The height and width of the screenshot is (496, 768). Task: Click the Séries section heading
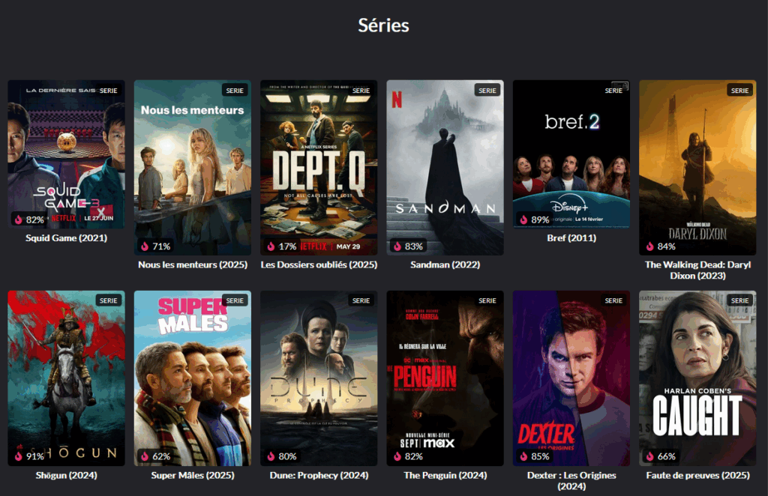(383, 25)
